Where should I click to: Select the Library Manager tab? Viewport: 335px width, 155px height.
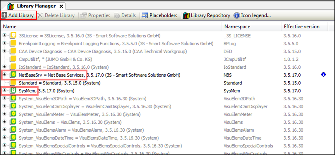coord(36,6)
